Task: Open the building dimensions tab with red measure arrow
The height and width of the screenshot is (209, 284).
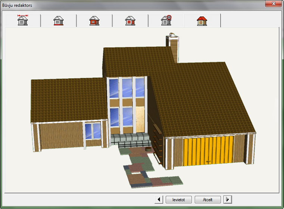Action: tap(23, 20)
